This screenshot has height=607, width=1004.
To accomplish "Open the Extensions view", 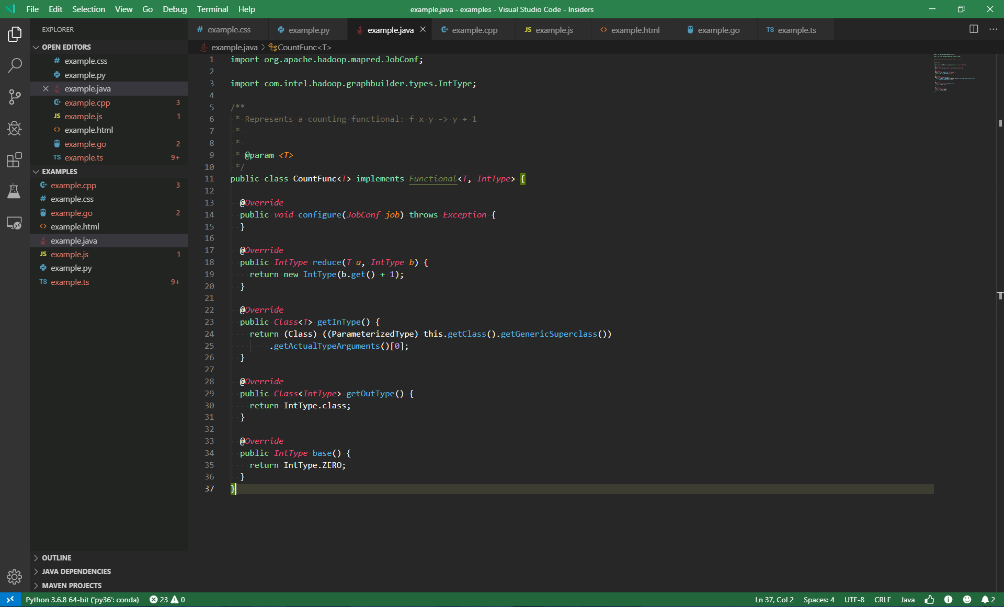I will (15, 159).
